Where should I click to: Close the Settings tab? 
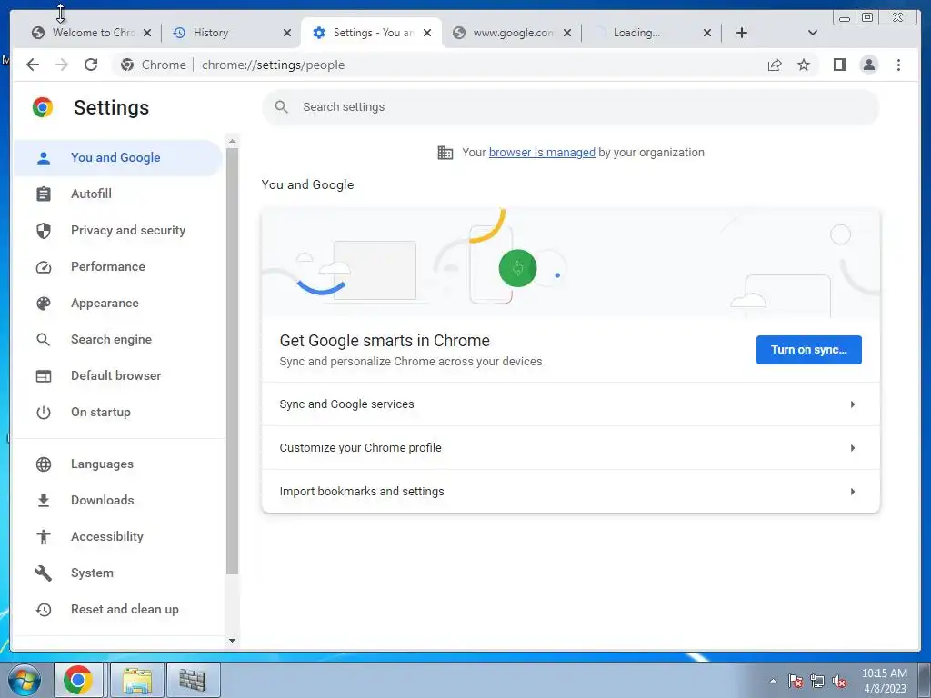click(x=427, y=33)
